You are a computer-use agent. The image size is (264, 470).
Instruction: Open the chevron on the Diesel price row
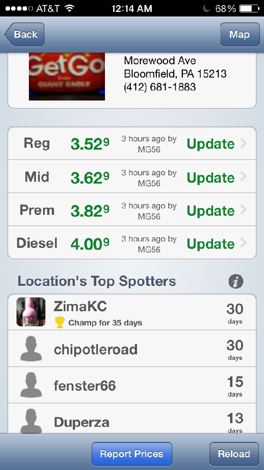(243, 243)
